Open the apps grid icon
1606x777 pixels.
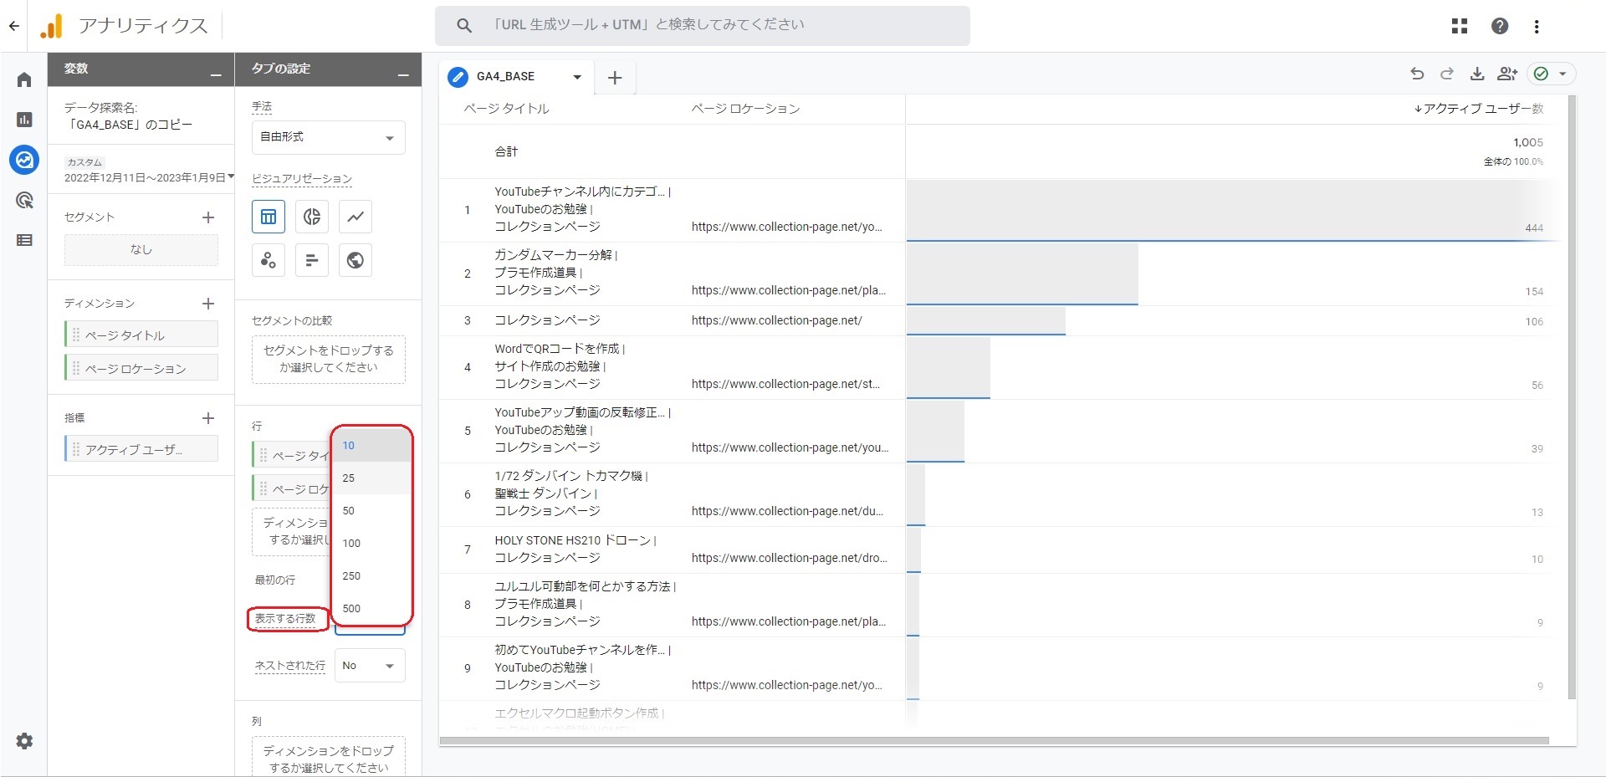[x=1460, y=26]
